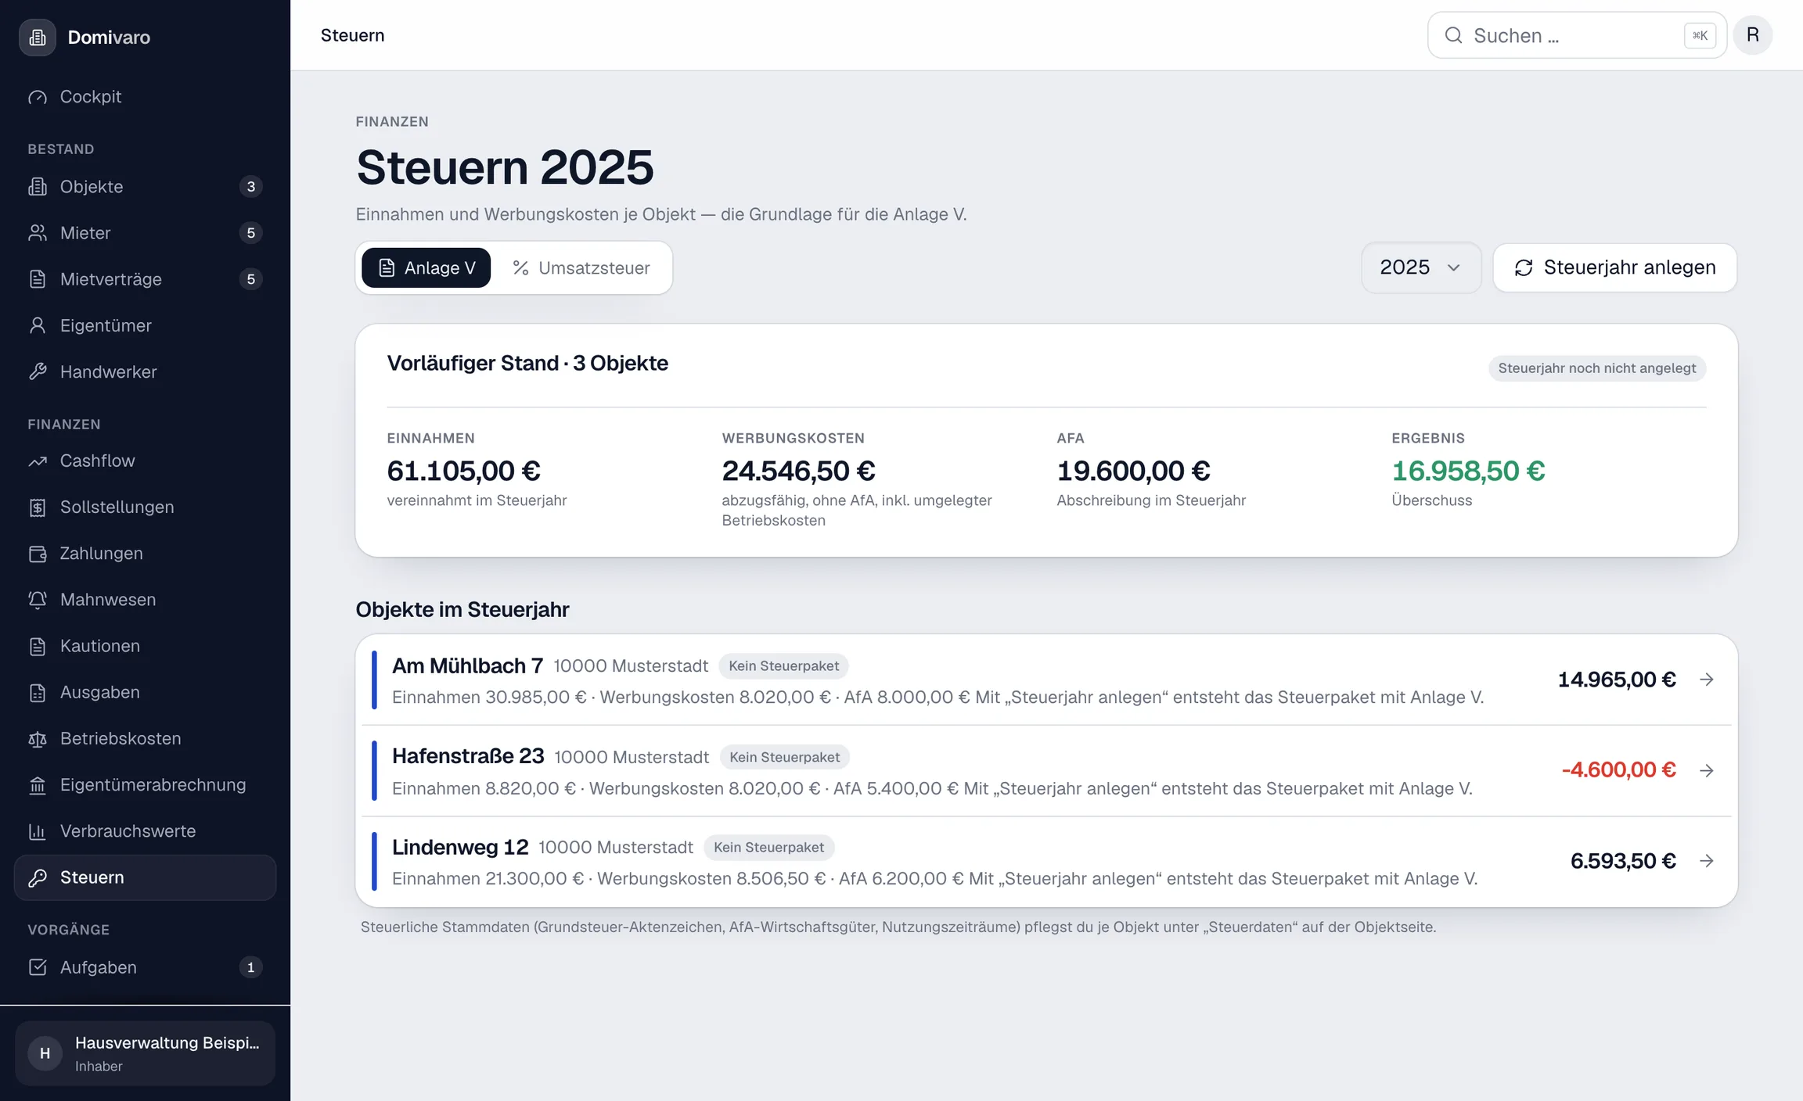Screen dimensions: 1803x1101
Task: Open the R user avatar menu
Action: coord(1753,35)
